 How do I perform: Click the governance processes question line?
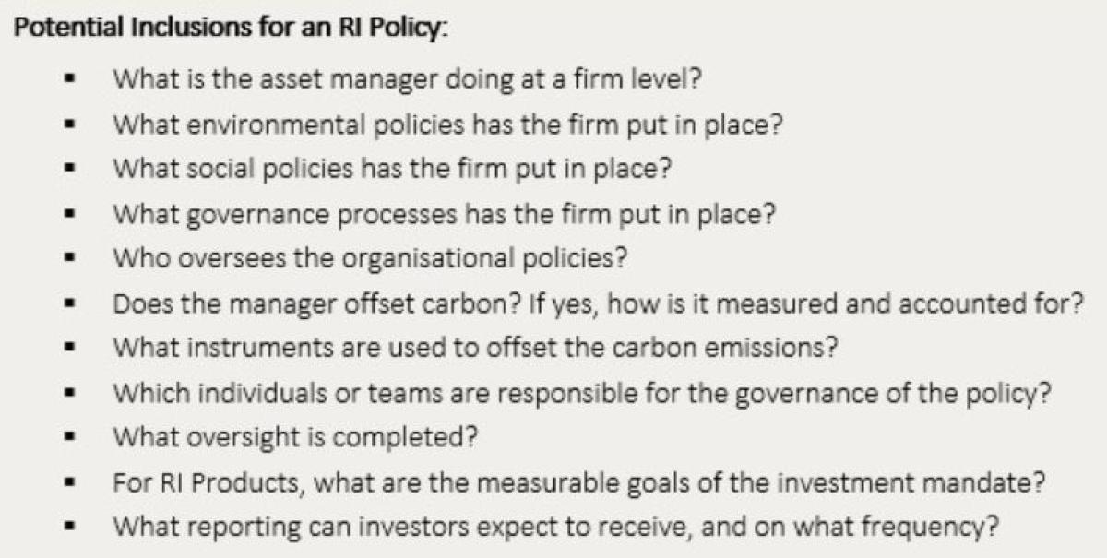click(x=444, y=213)
